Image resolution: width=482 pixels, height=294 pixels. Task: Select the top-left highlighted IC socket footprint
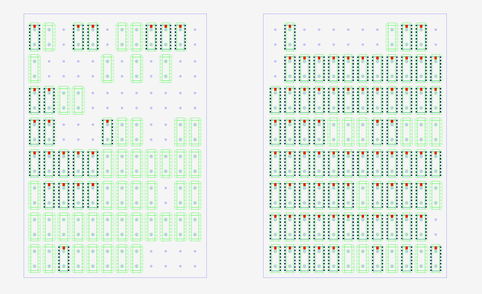[34, 36]
